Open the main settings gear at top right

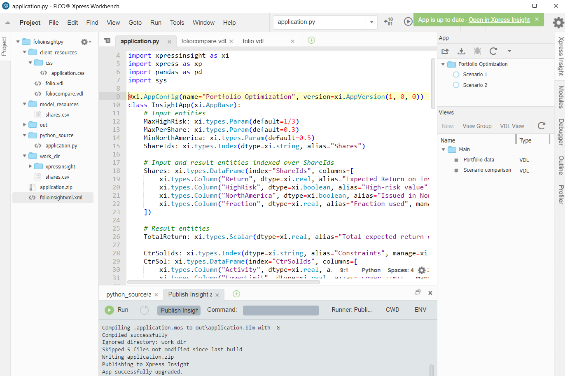click(x=558, y=22)
